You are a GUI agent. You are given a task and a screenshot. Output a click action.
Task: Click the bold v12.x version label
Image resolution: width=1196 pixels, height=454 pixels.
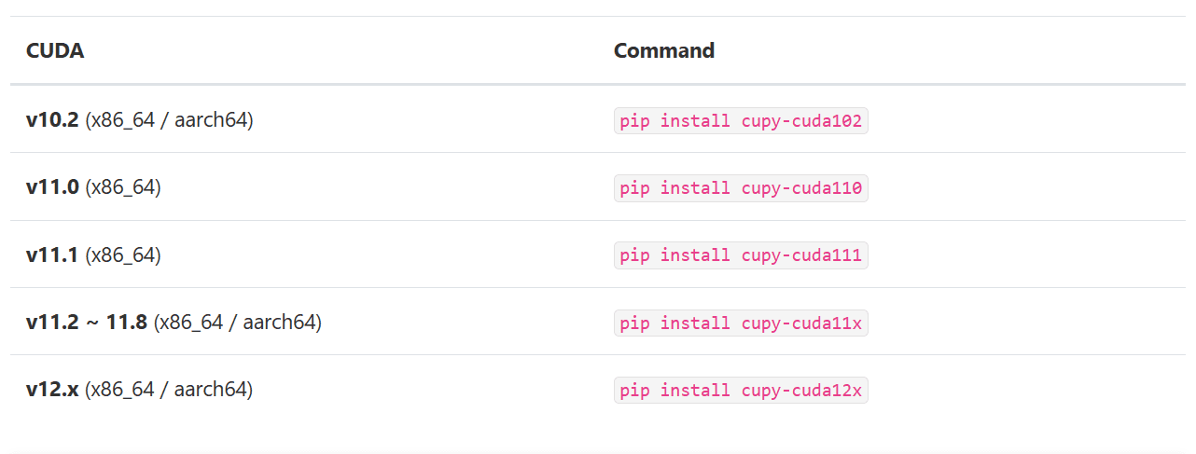52,390
